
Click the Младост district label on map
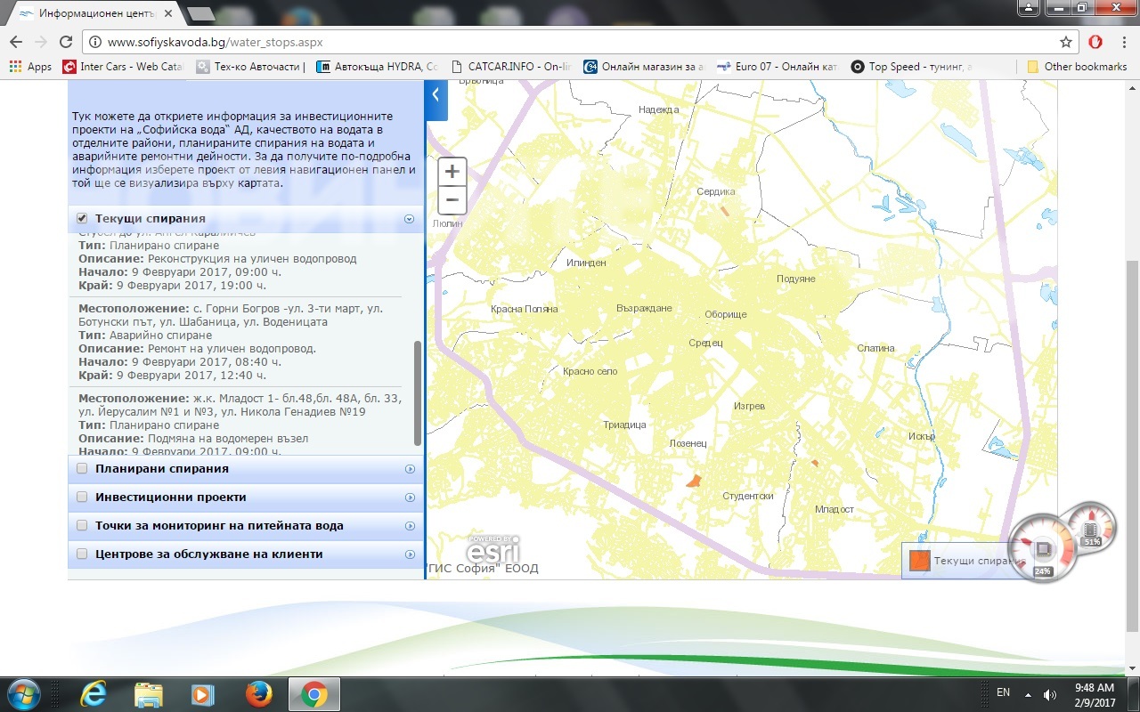(x=835, y=510)
